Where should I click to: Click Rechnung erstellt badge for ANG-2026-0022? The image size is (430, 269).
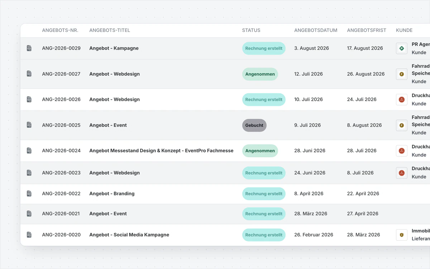pyautogui.click(x=264, y=194)
